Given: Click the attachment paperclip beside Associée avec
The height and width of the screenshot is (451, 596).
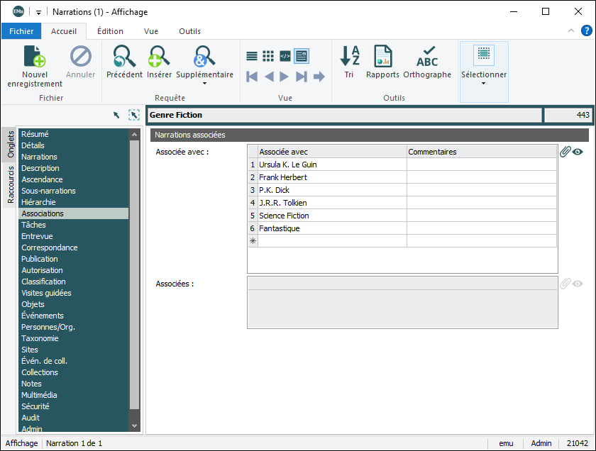Looking at the screenshot, I should coord(565,152).
